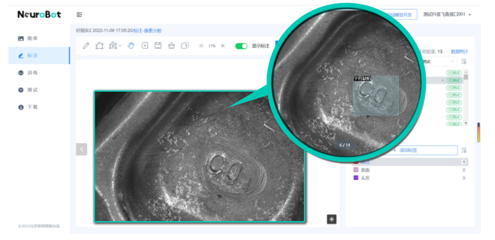
Task: Select the pencil drawing tool
Action: (x=86, y=46)
